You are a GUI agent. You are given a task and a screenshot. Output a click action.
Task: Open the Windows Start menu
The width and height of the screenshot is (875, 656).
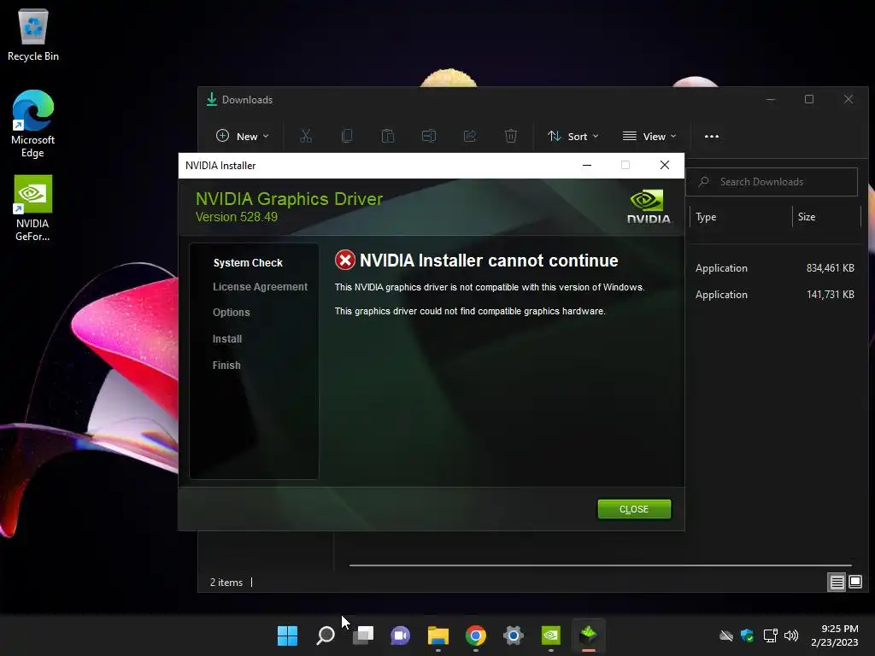pyautogui.click(x=287, y=635)
